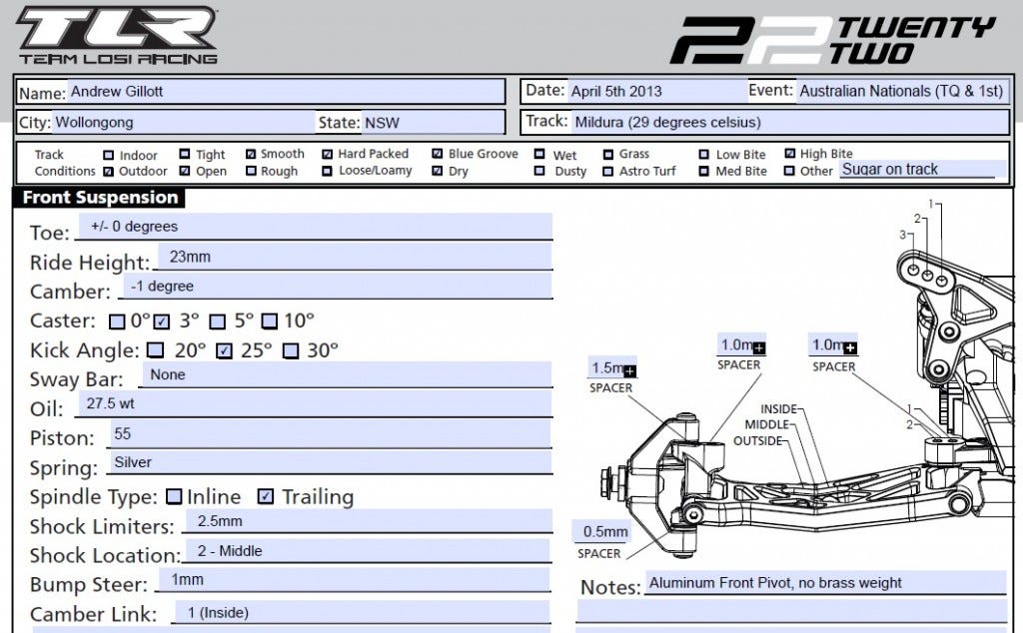
Task: Toggle the Smooth surface checkbox
Action: 251,154
